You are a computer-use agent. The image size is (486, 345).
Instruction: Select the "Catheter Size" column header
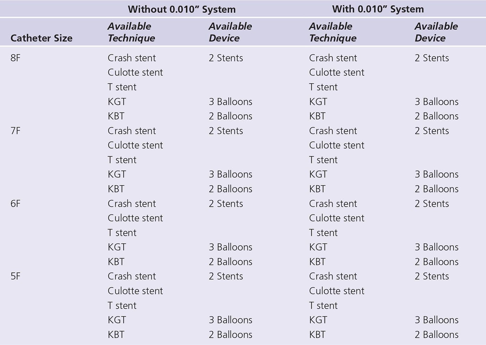41,38
